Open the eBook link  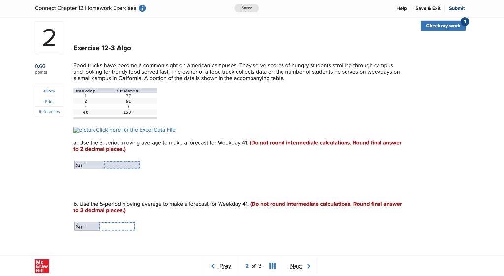49,91
